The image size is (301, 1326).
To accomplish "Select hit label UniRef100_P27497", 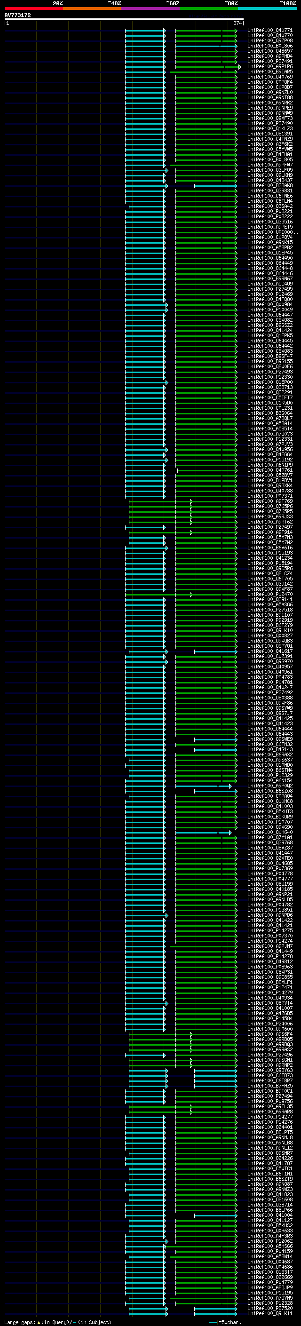I will 269,527.
